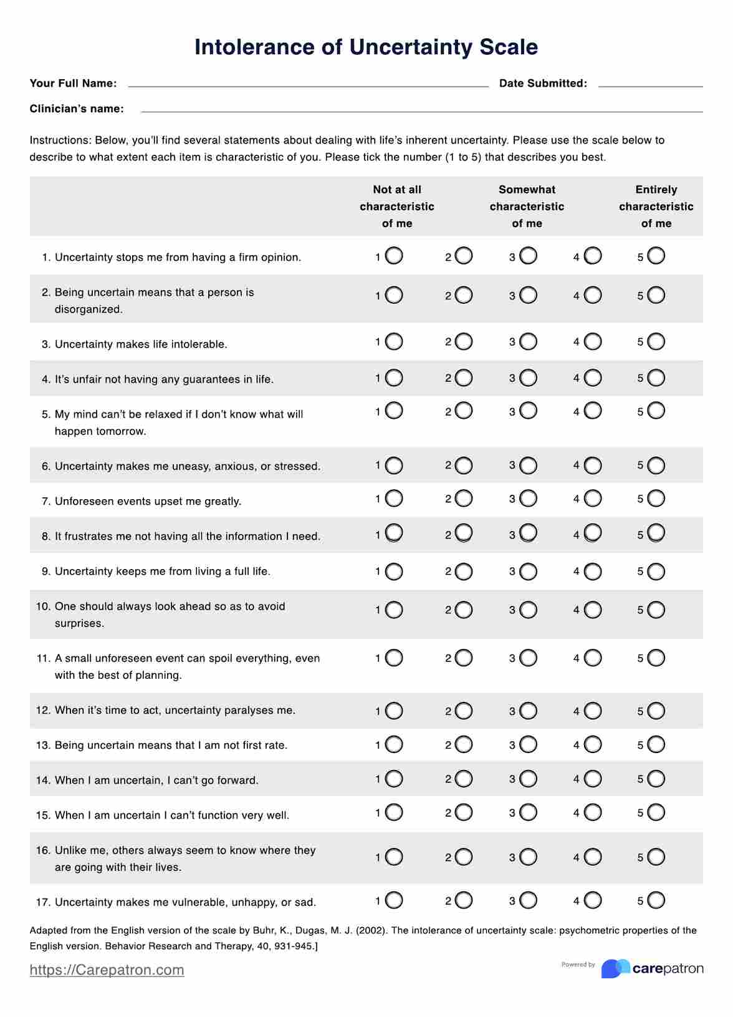Pick rating 2 for question 9
This screenshot has height=1017, width=733.
tap(464, 572)
